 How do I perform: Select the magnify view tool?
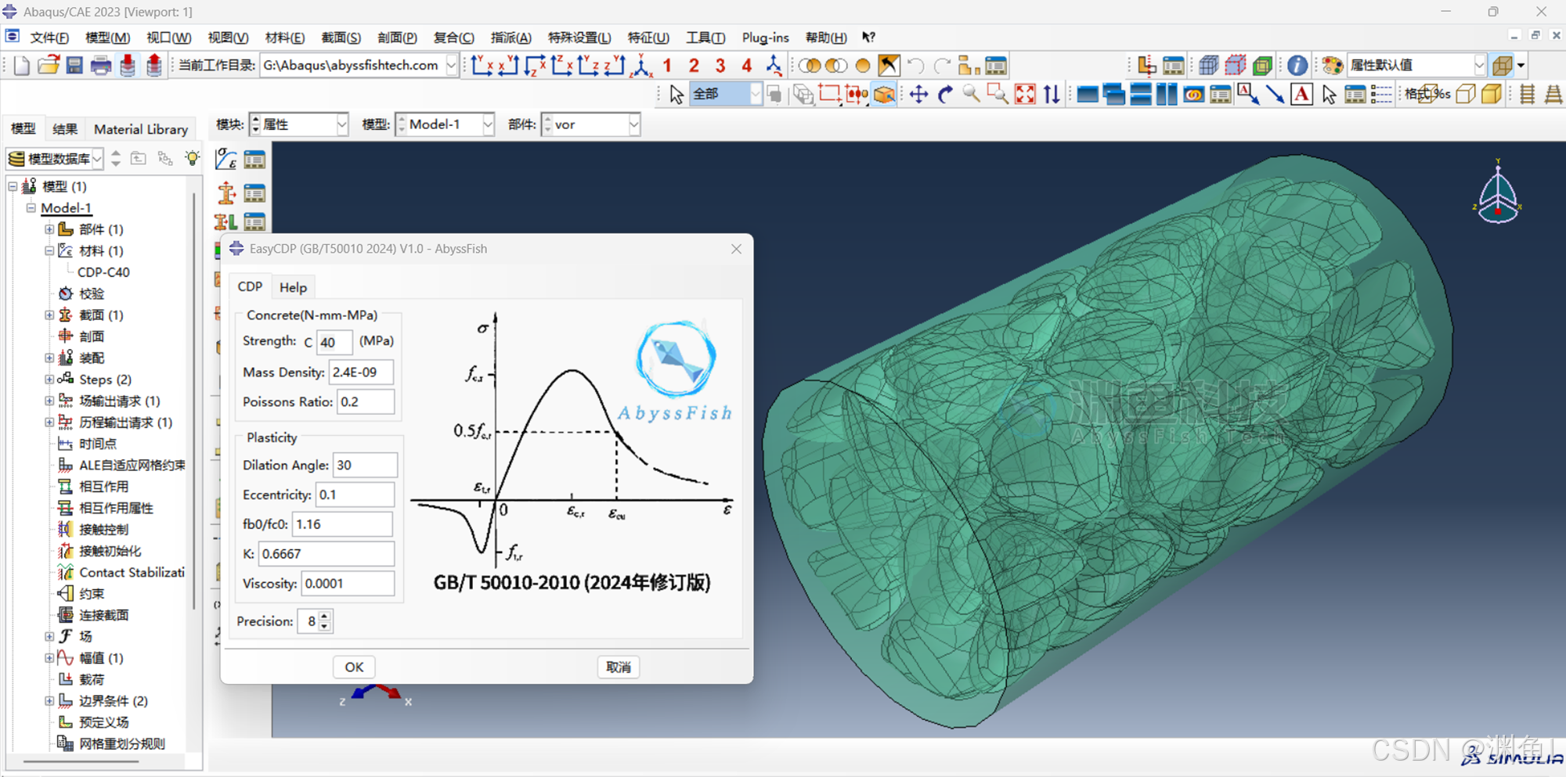click(x=971, y=95)
